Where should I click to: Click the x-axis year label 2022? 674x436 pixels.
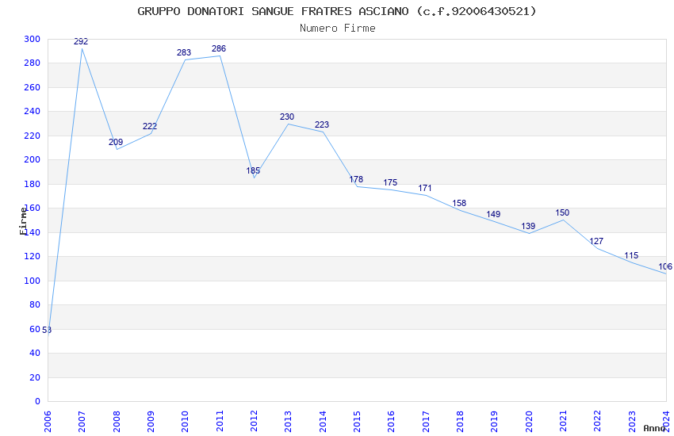pos(598,422)
